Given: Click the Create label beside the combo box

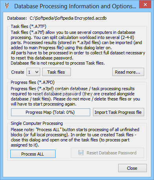Looking at the screenshot, I should click(x=18, y=72).
